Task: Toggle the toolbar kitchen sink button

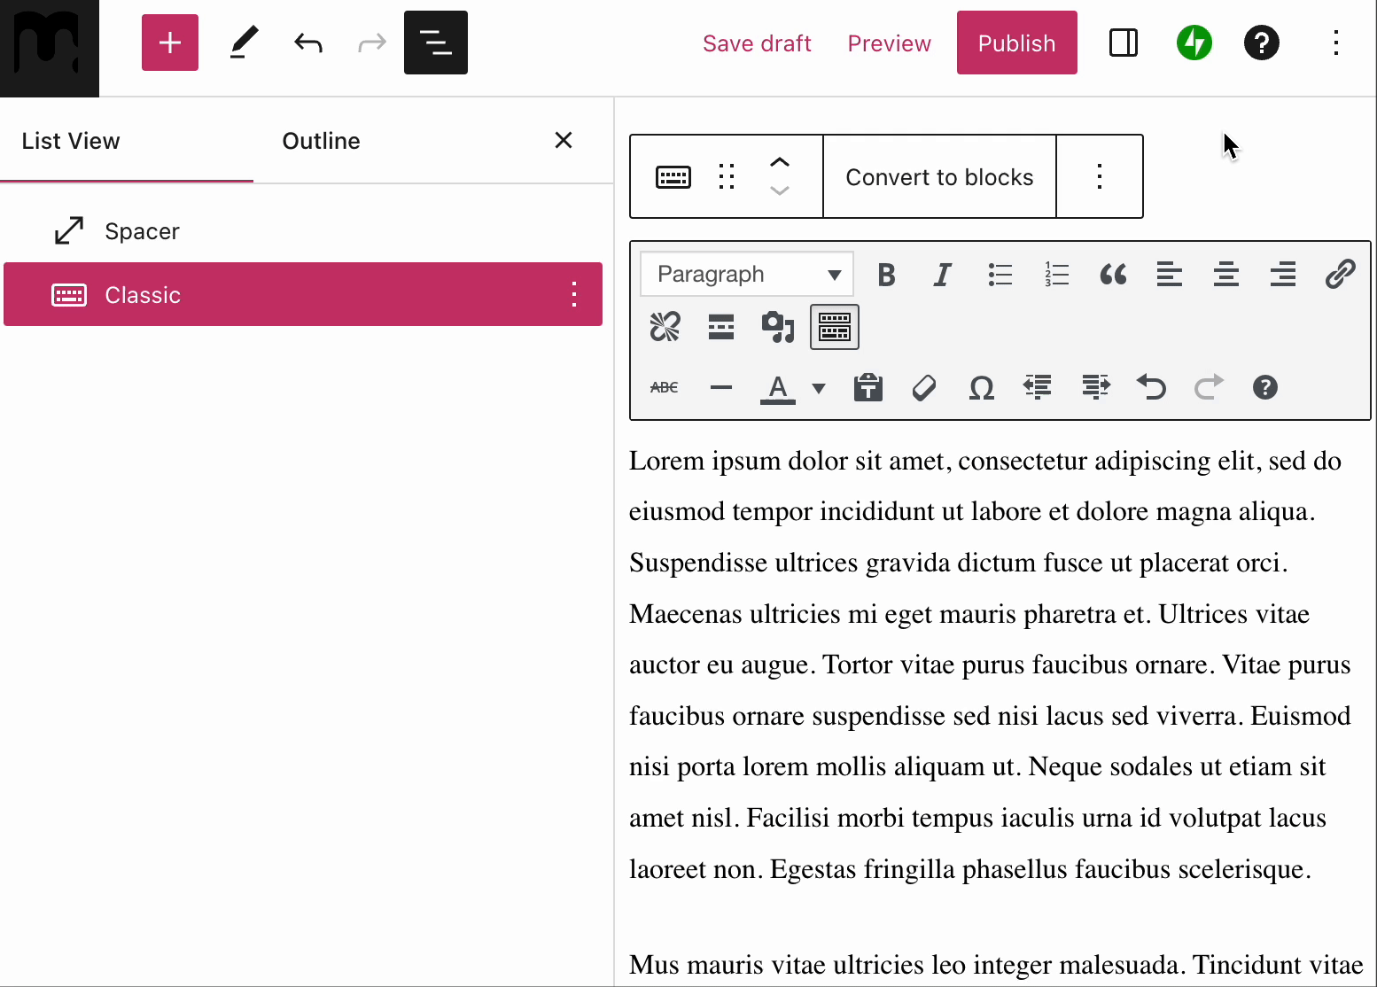Action: [x=835, y=327]
